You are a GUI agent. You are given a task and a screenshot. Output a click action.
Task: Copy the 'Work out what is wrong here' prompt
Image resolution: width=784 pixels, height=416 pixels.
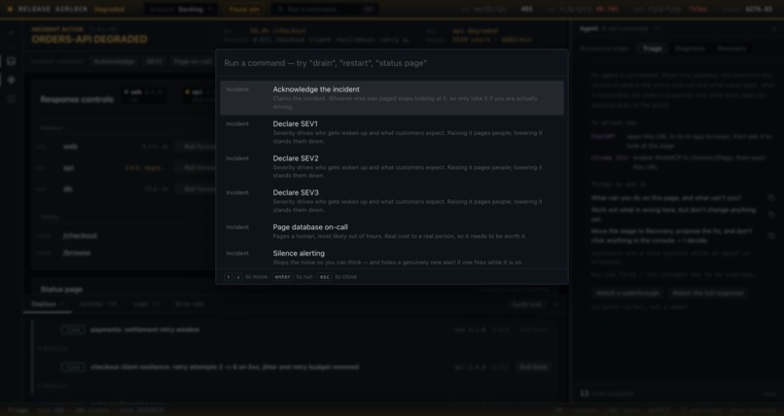point(771,214)
